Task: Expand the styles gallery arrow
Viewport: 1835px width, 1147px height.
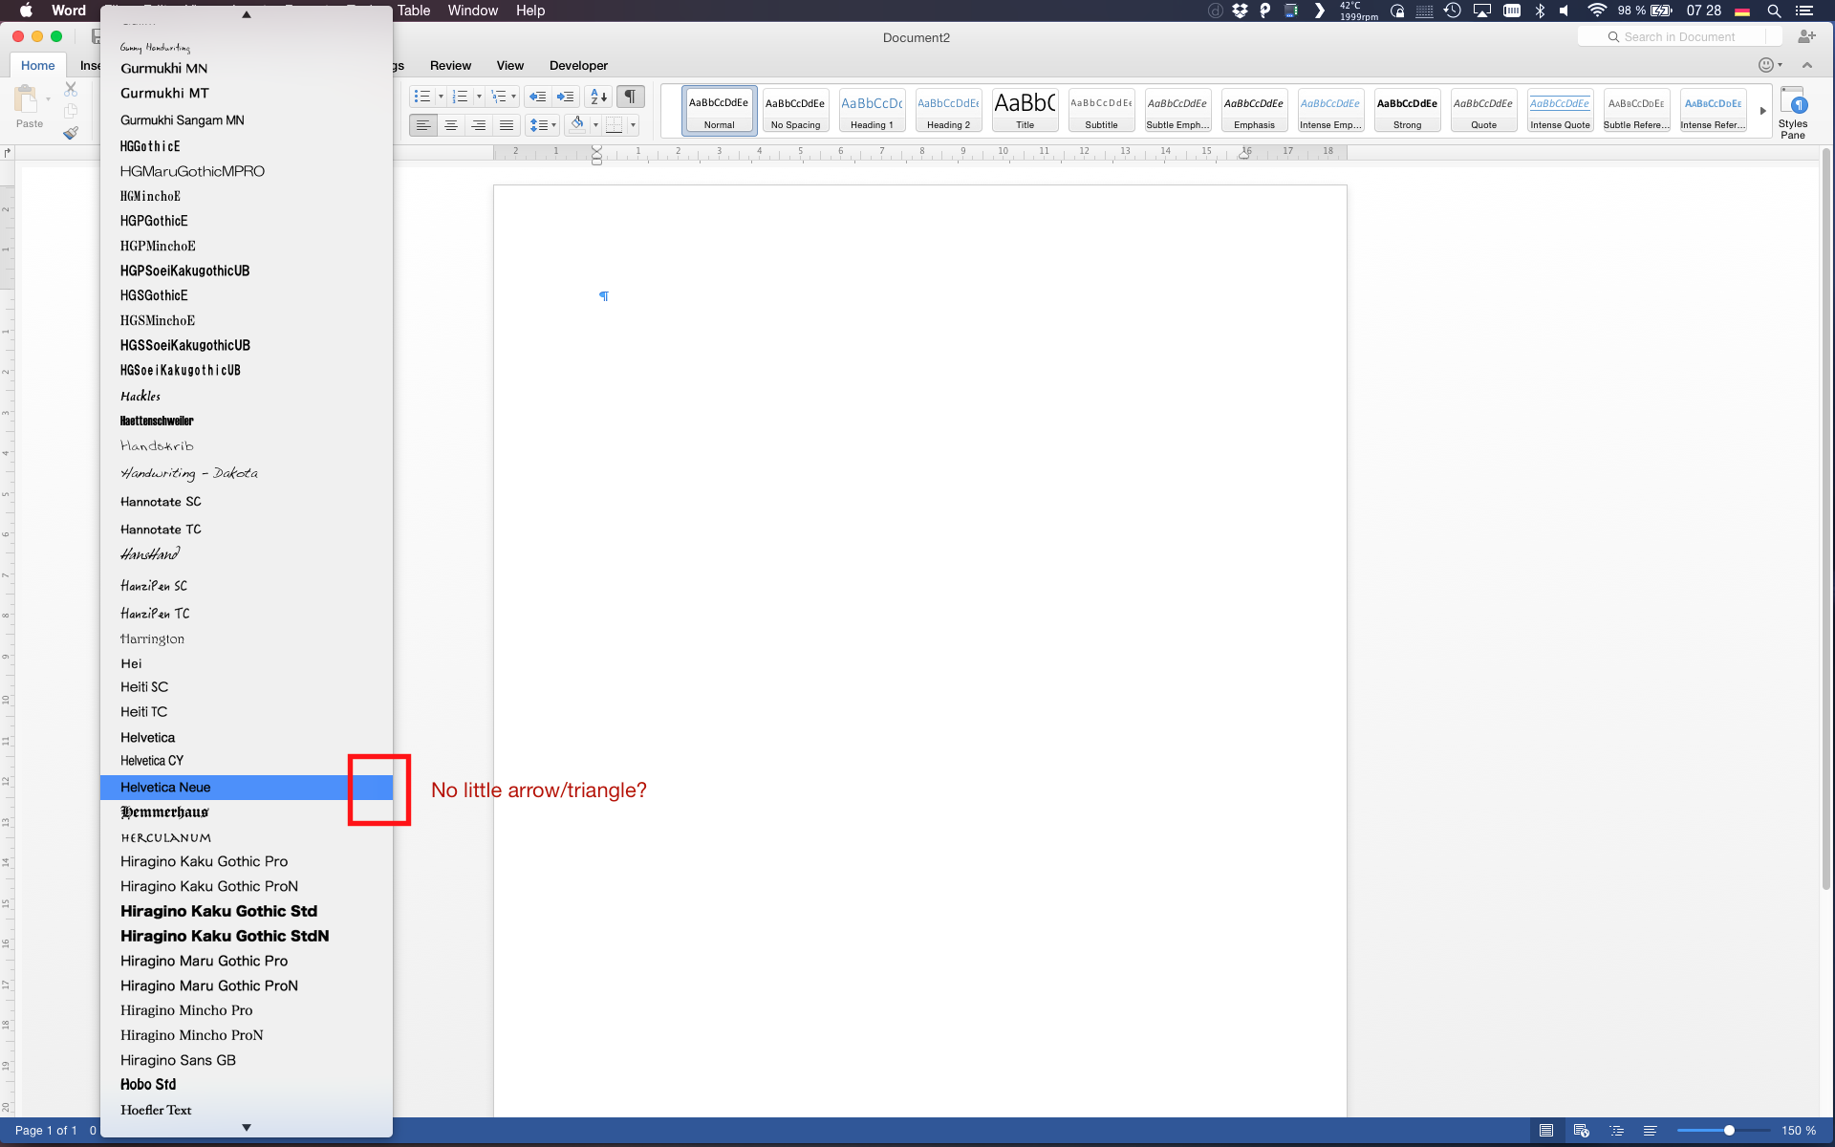Action: coord(1763,111)
